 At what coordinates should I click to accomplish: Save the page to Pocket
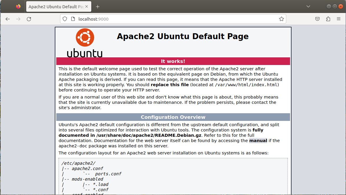coord(317,19)
